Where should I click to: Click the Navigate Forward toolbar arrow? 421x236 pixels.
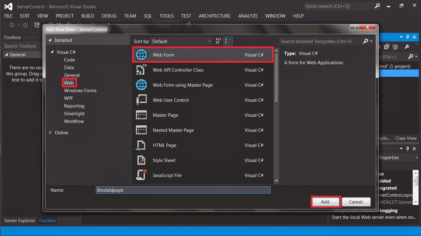point(25,25)
